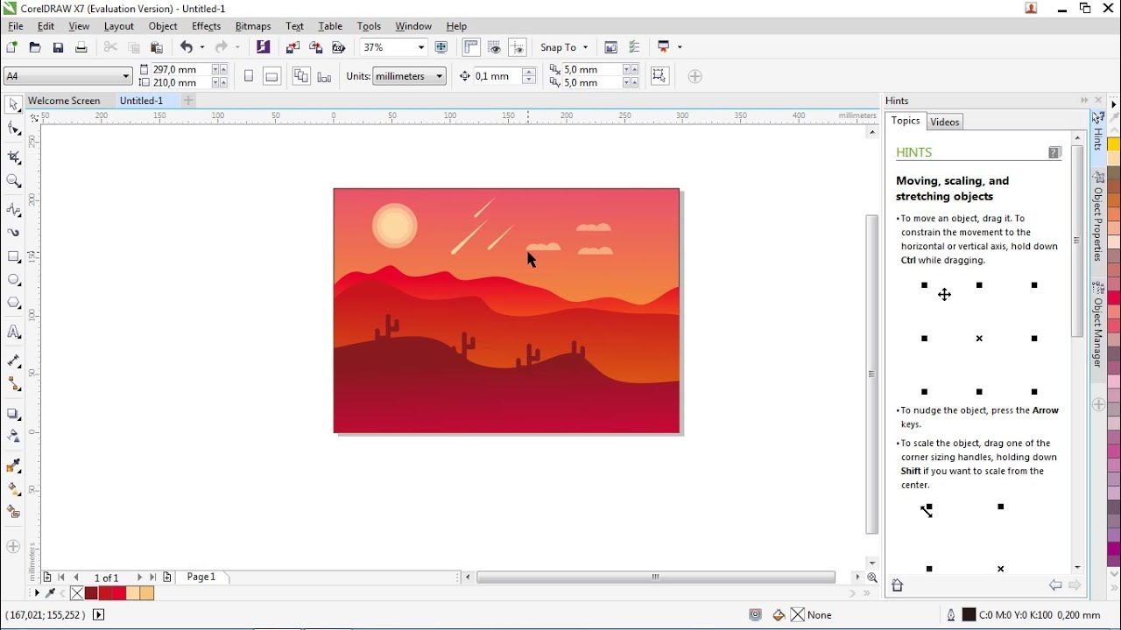Viewport: 1121px width, 630px height.
Task: Pick the Rectangle tool
Action: (14, 257)
